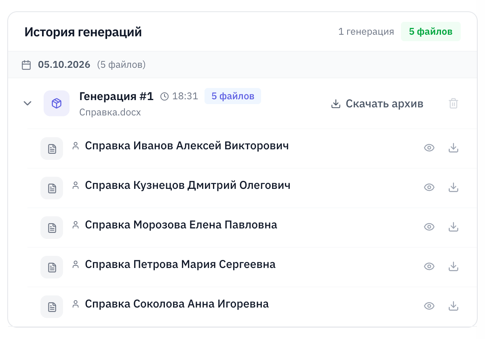Preview Справка Петрова Мария Сергеевна via eye icon
The width and height of the screenshot is (485, 339).
tap(429, 266)
